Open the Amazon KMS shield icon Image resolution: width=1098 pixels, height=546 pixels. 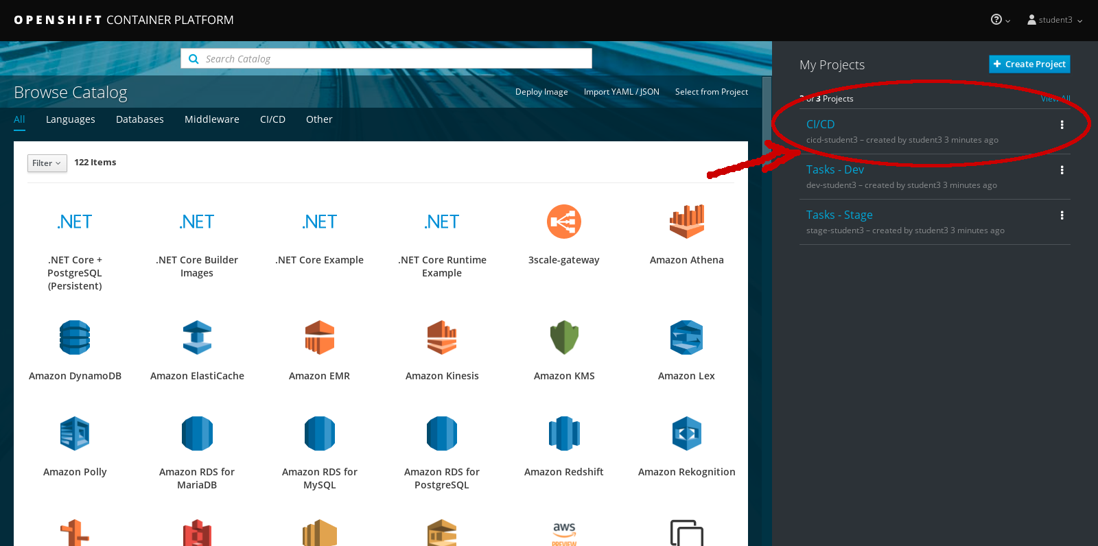click(x=564, y=337)
